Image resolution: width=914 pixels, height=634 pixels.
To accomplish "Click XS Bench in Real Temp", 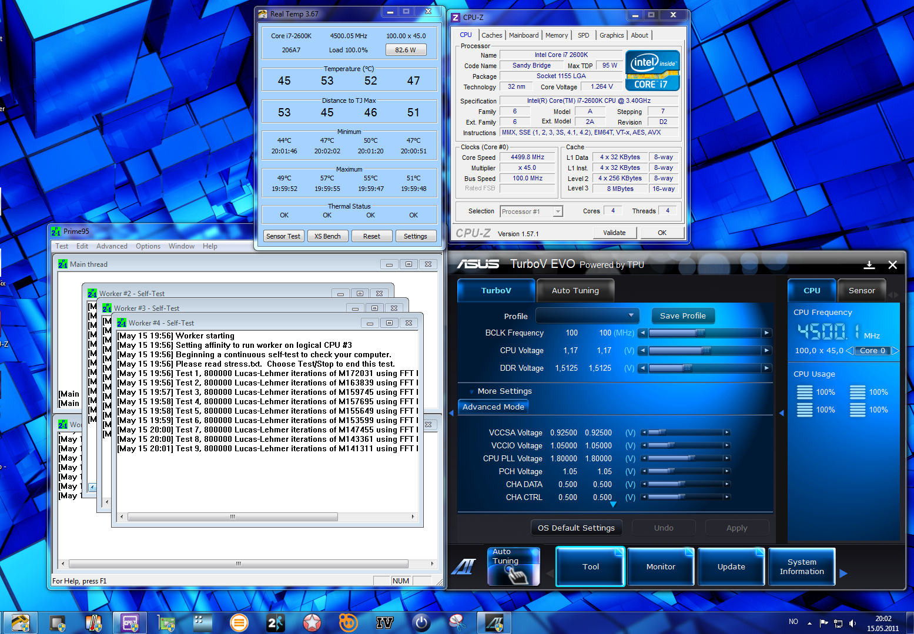I will pyautogui.click(x=327, y=236).
